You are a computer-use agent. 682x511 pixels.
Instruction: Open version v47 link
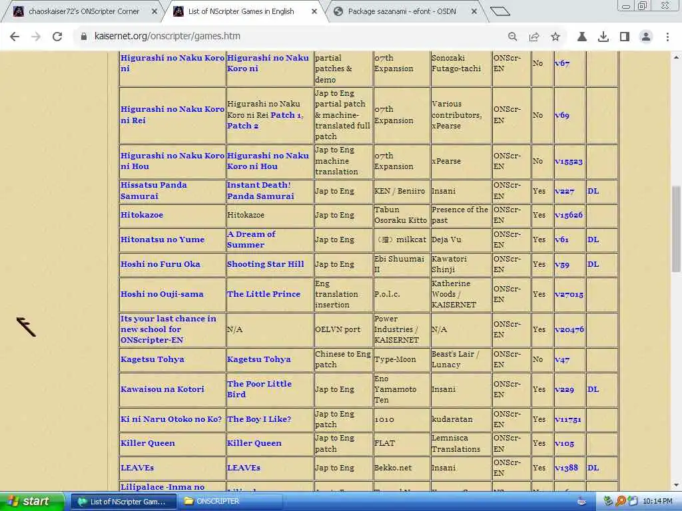562,360
